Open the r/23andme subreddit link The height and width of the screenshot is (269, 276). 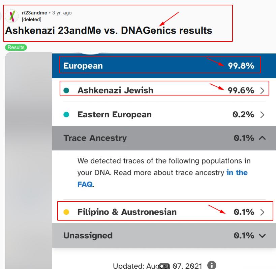point(34,13)
